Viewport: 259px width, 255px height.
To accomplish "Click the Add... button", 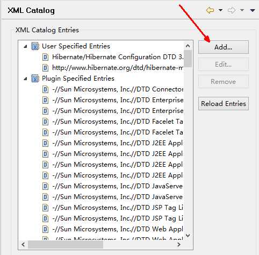I will tap(224, 47).
